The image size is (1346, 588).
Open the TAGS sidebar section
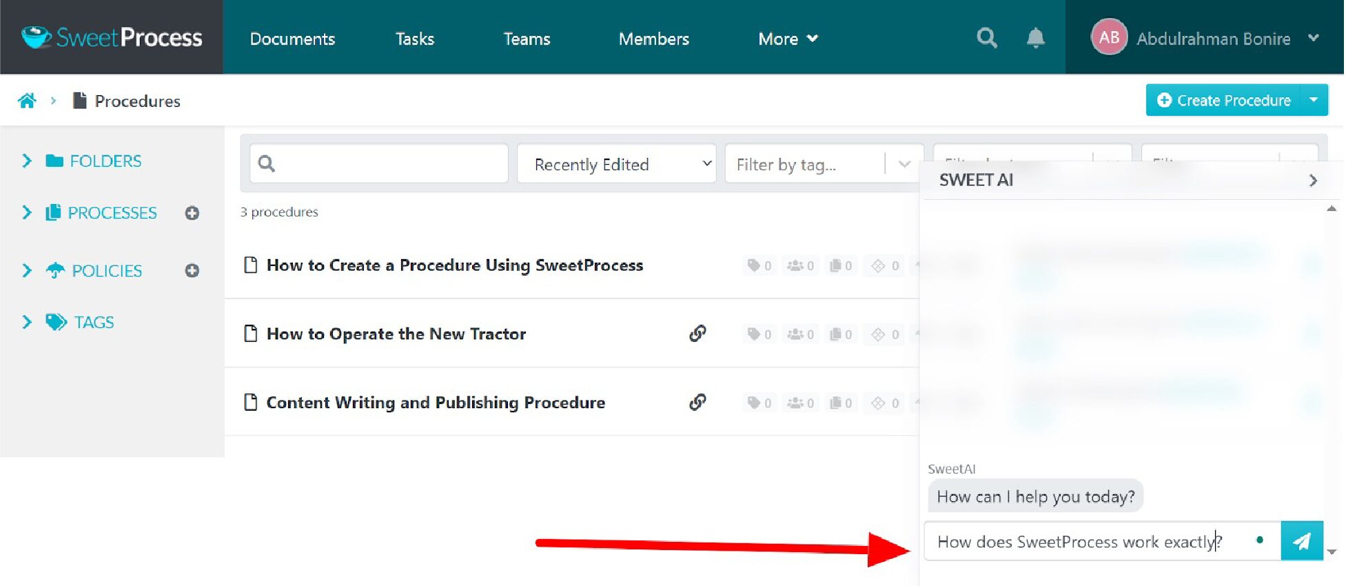pos(94,322)
